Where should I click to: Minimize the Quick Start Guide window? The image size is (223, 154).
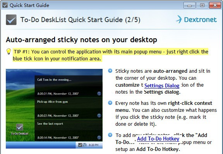(189, 5)
